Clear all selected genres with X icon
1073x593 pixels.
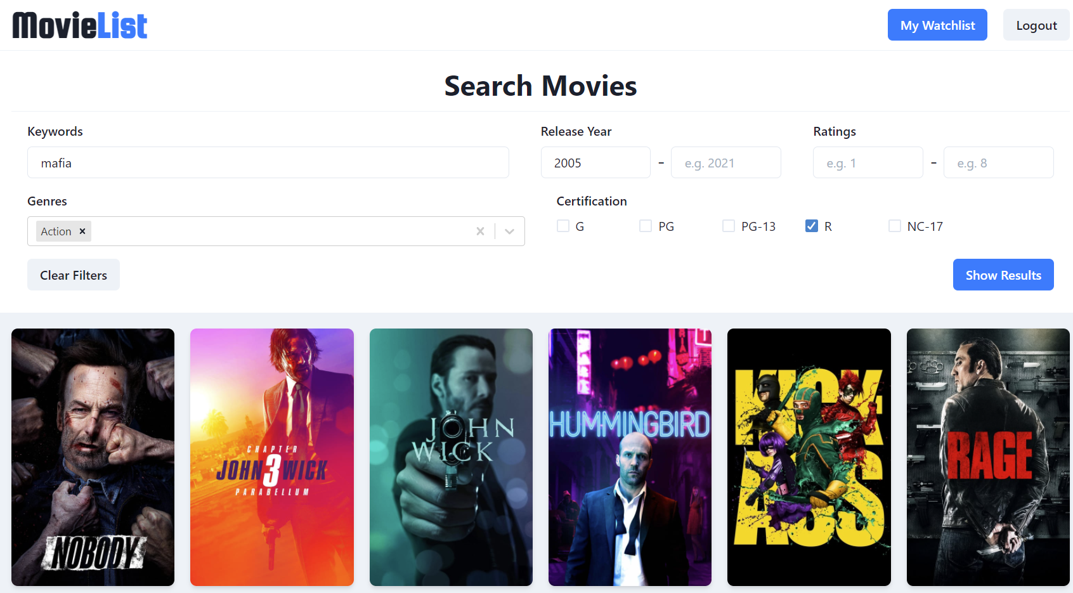pyautogui.click(x=480, y=231)
